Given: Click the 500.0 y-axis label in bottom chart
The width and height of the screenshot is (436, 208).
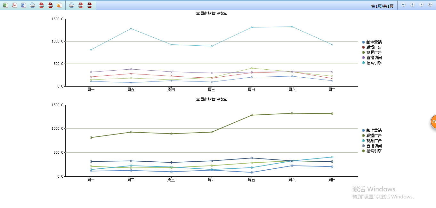Looking at the screenshot, I should tap(59, 152).
